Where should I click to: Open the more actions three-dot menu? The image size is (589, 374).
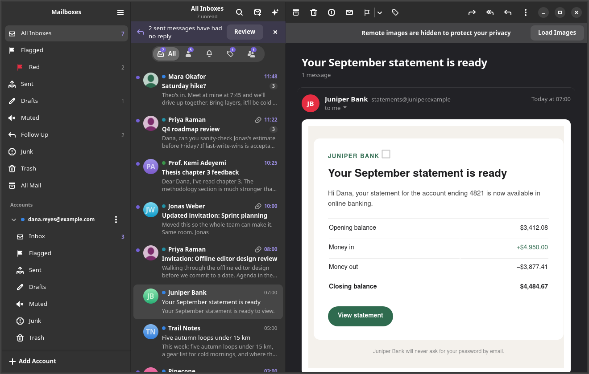tap(526, 12)
